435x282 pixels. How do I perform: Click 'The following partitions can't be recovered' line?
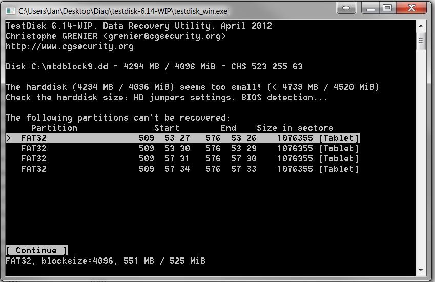coord(118,118)
